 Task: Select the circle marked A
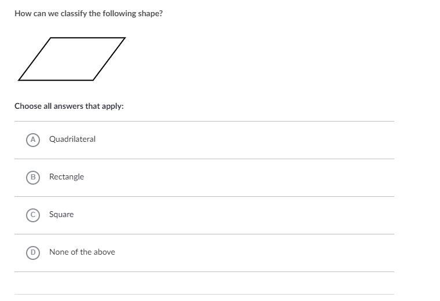coord(33,140)
